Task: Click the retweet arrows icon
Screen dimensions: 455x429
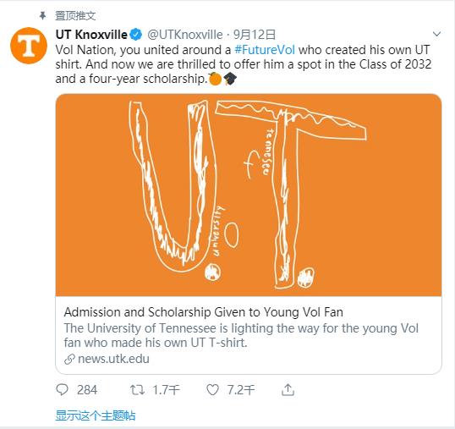Action: tap(137, 390)
